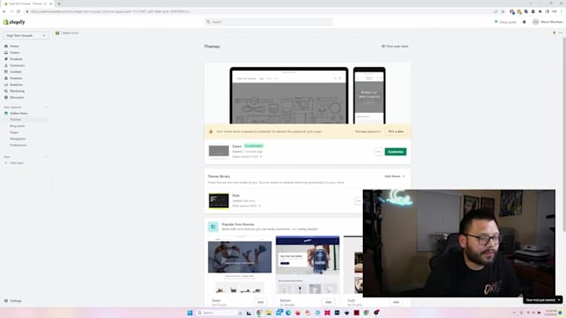
Task: Click the Ride theme thumbnail
Action: point(219,201)
